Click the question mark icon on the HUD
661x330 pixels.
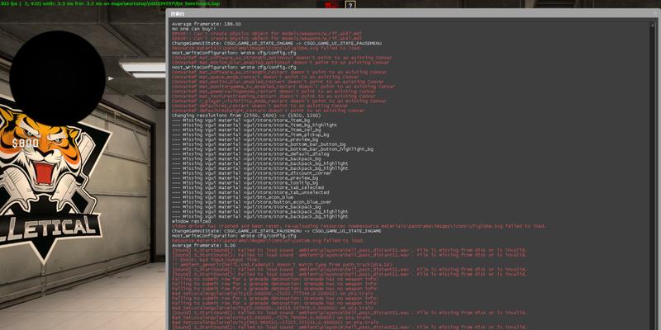coord(350,5)
